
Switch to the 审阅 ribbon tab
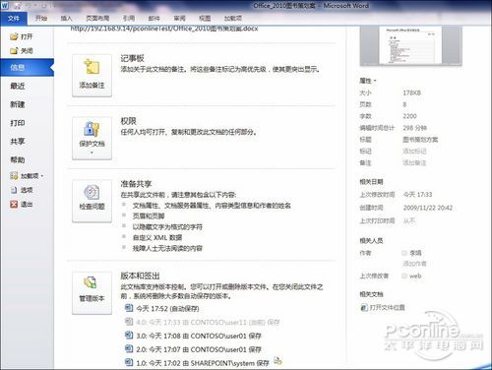[x=179, y=19]
